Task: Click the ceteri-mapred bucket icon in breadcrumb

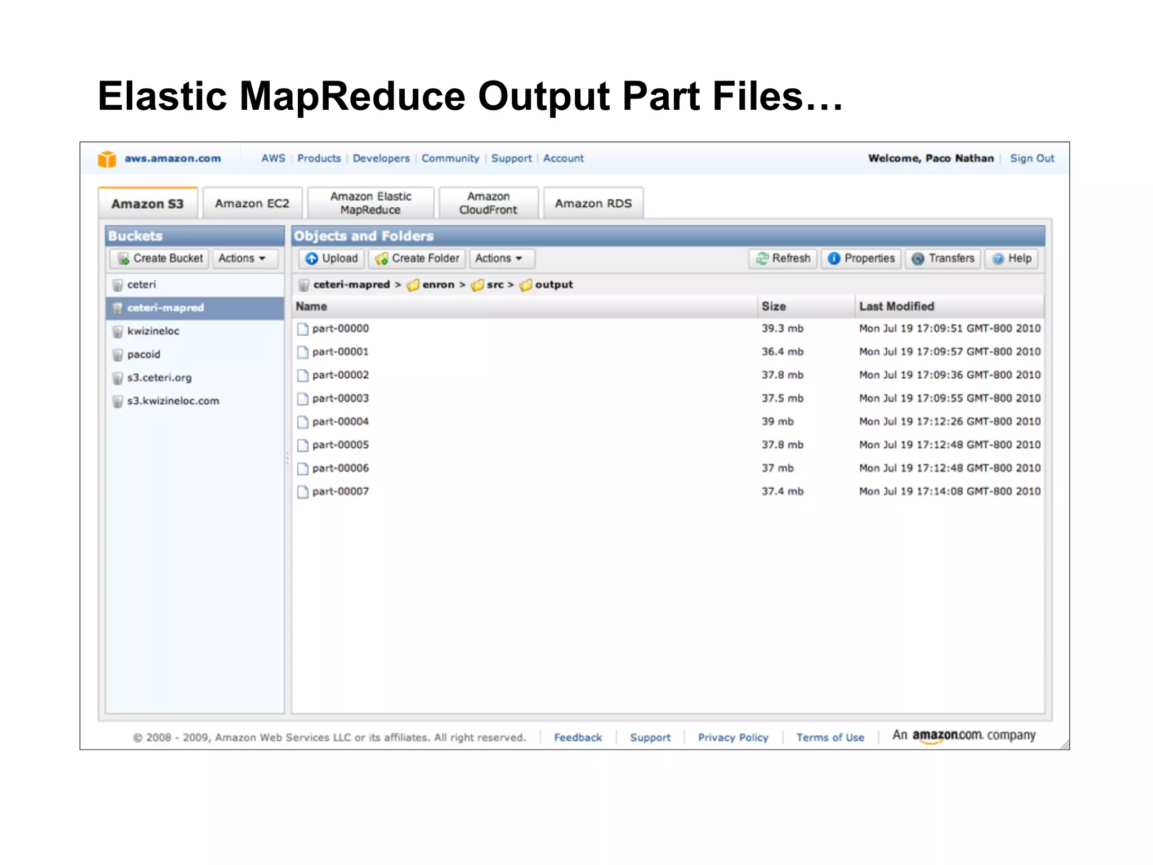Action: click(304, 286)
